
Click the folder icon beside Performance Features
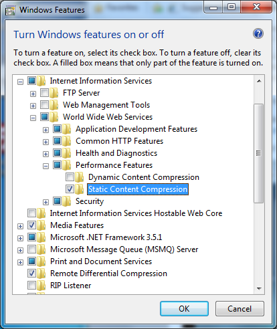click(x=67, y=165)
